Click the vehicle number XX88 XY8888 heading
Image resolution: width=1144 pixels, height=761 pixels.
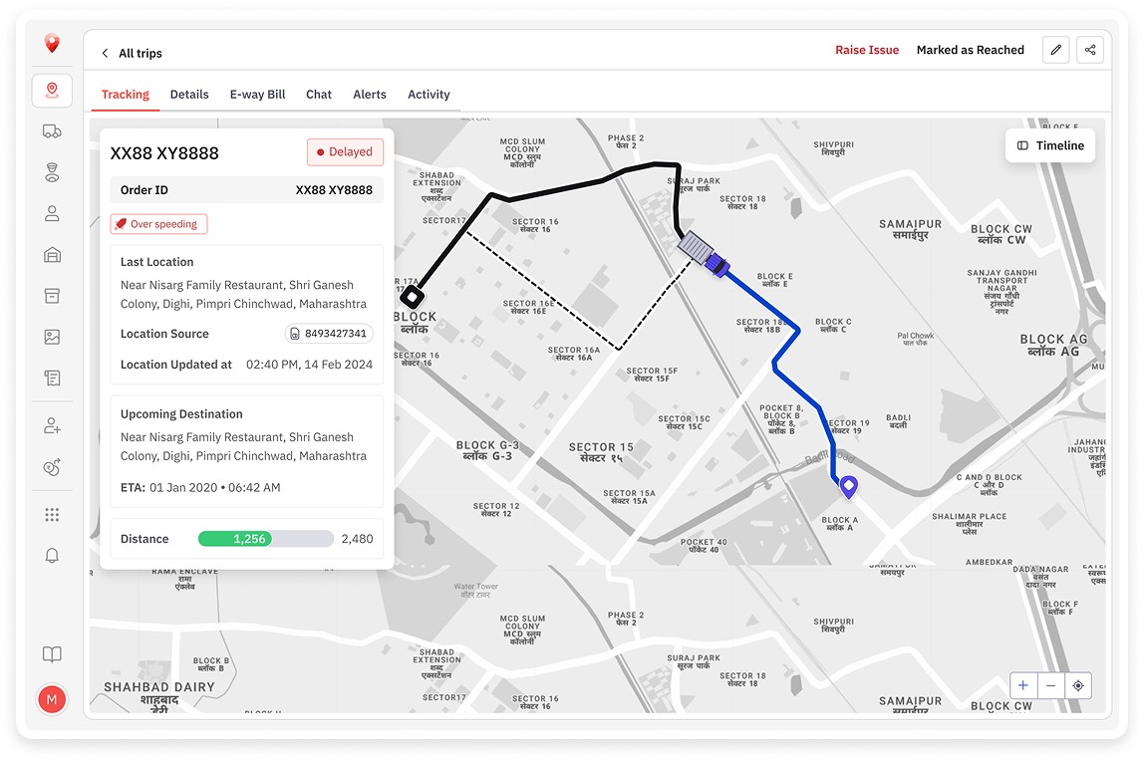164,153
